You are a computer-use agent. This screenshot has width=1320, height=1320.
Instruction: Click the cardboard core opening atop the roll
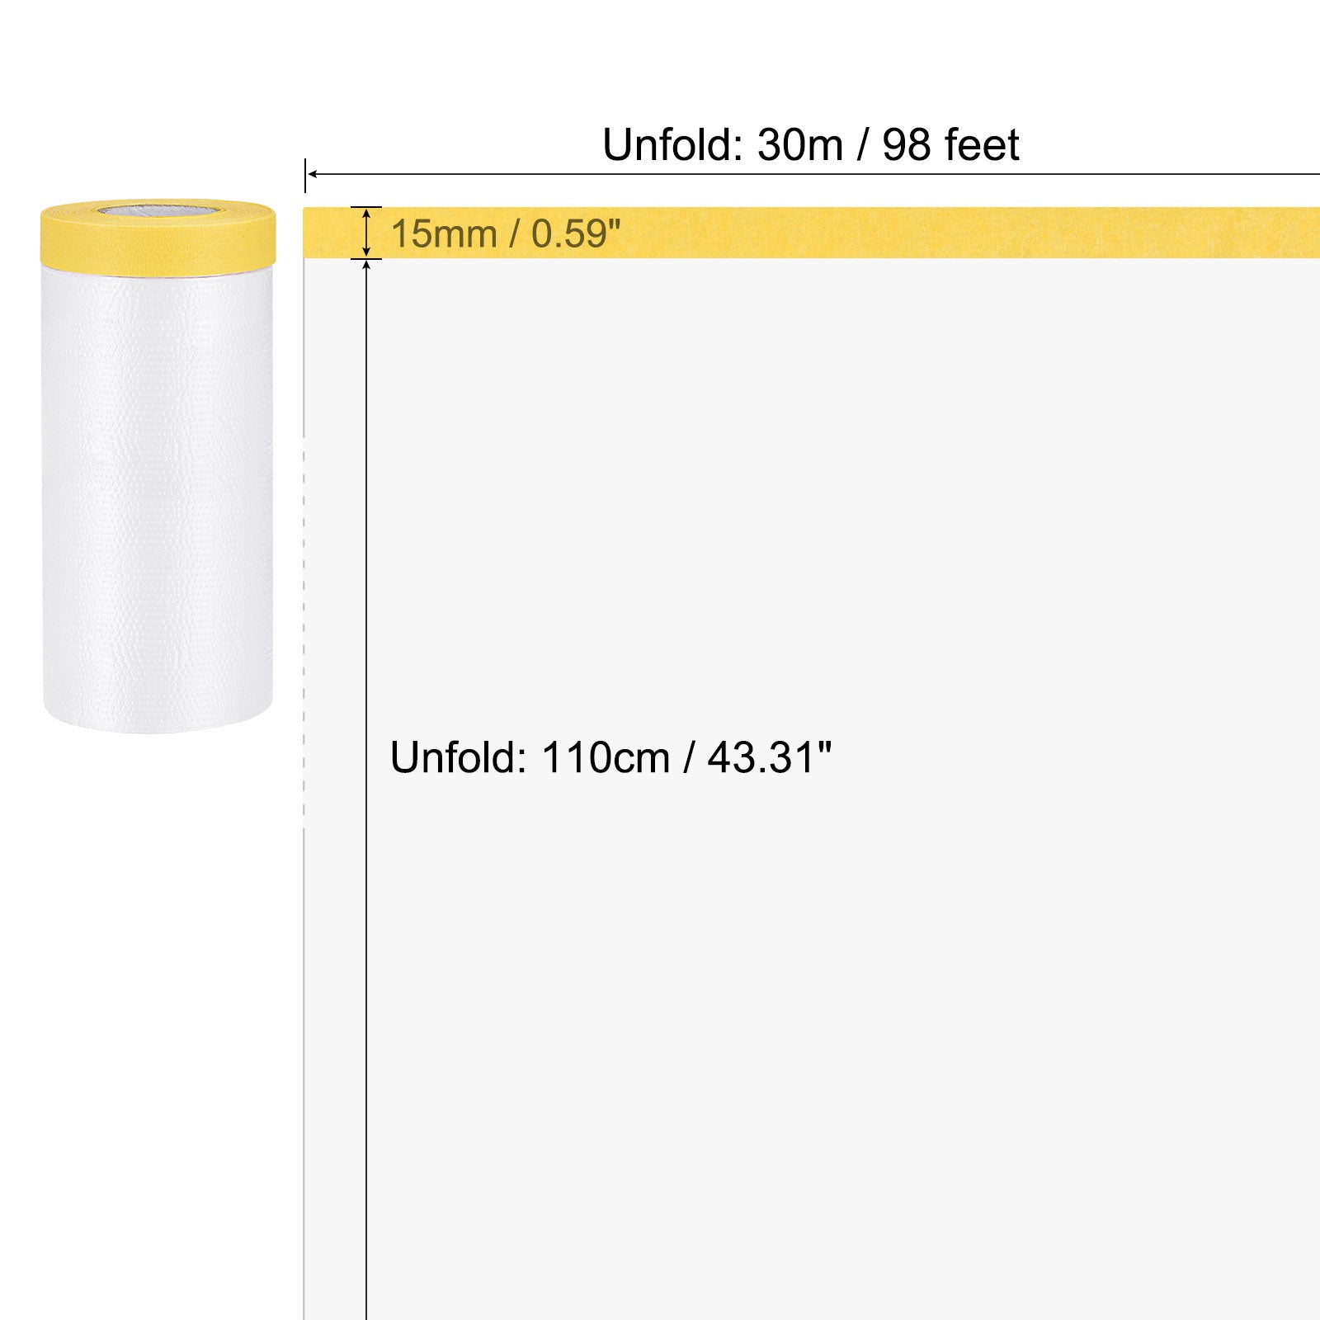(158, 211)
